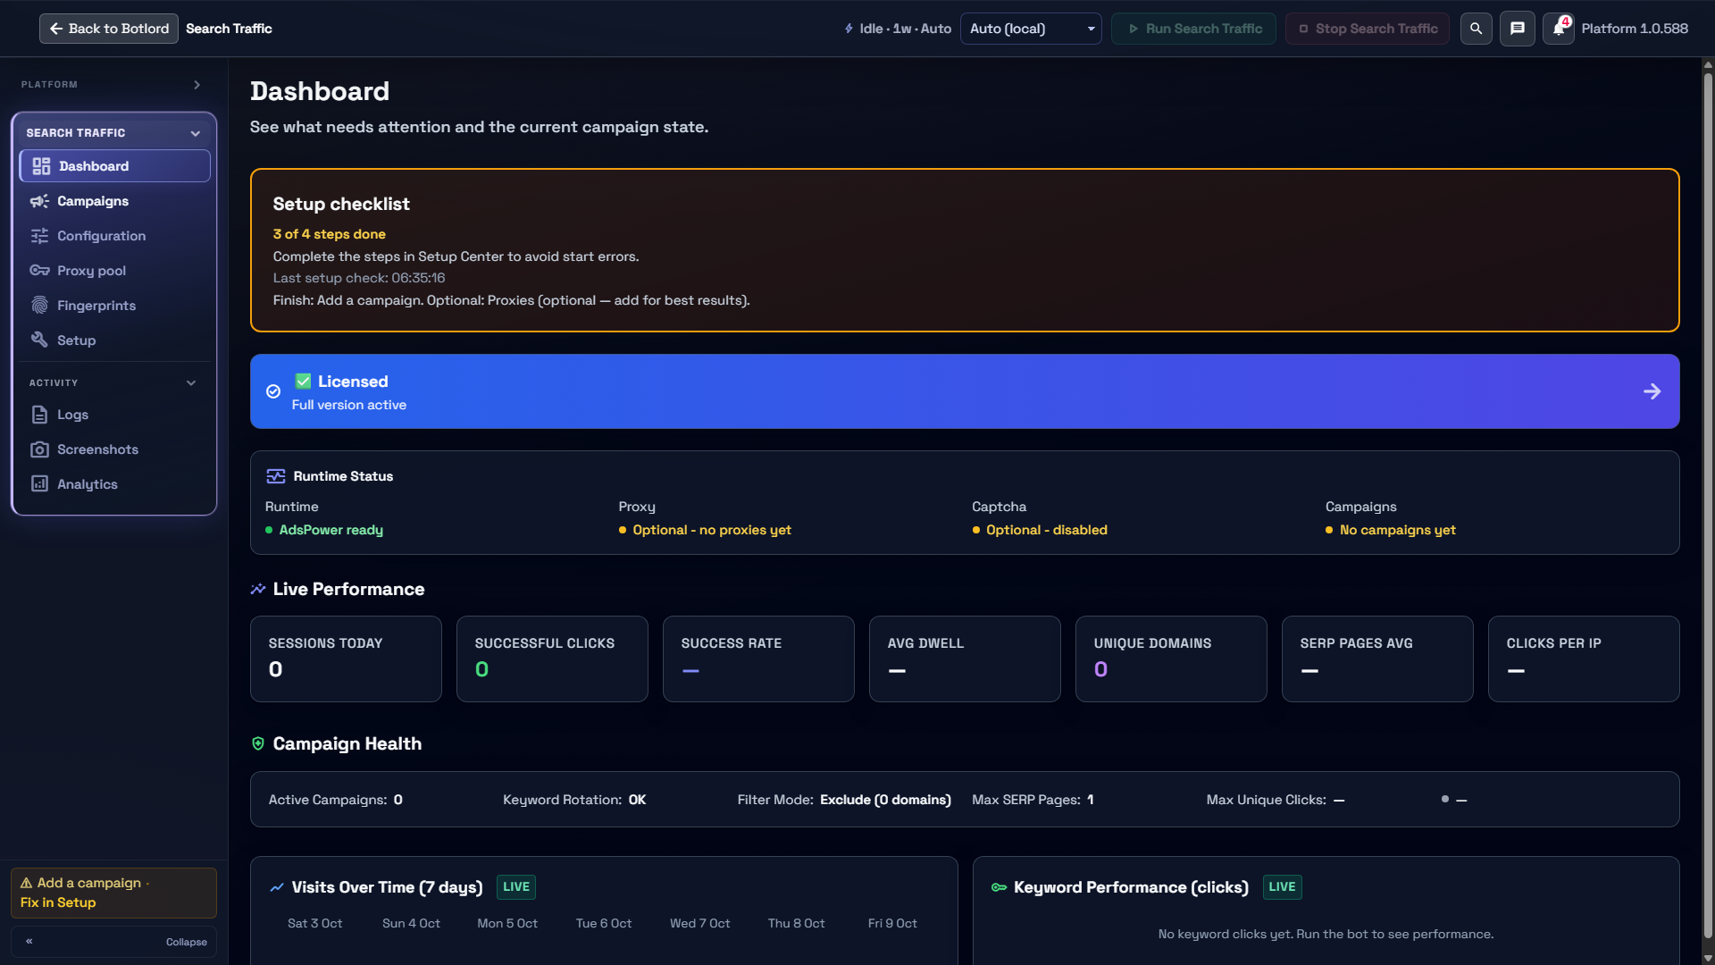The width and height of the screenshot is (1715, 965).
Task: Click Back to Botlord button
Action: 109,29
